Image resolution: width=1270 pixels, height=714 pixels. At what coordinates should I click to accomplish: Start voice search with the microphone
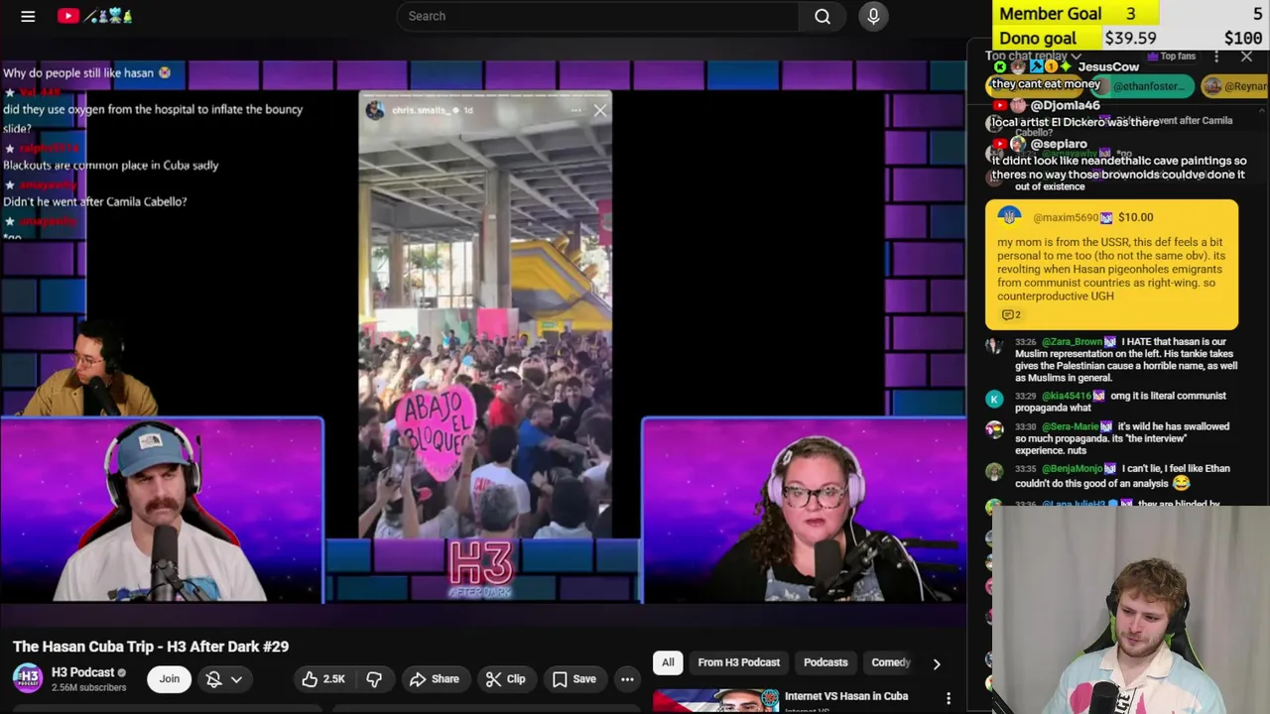[x=874, y=16]
